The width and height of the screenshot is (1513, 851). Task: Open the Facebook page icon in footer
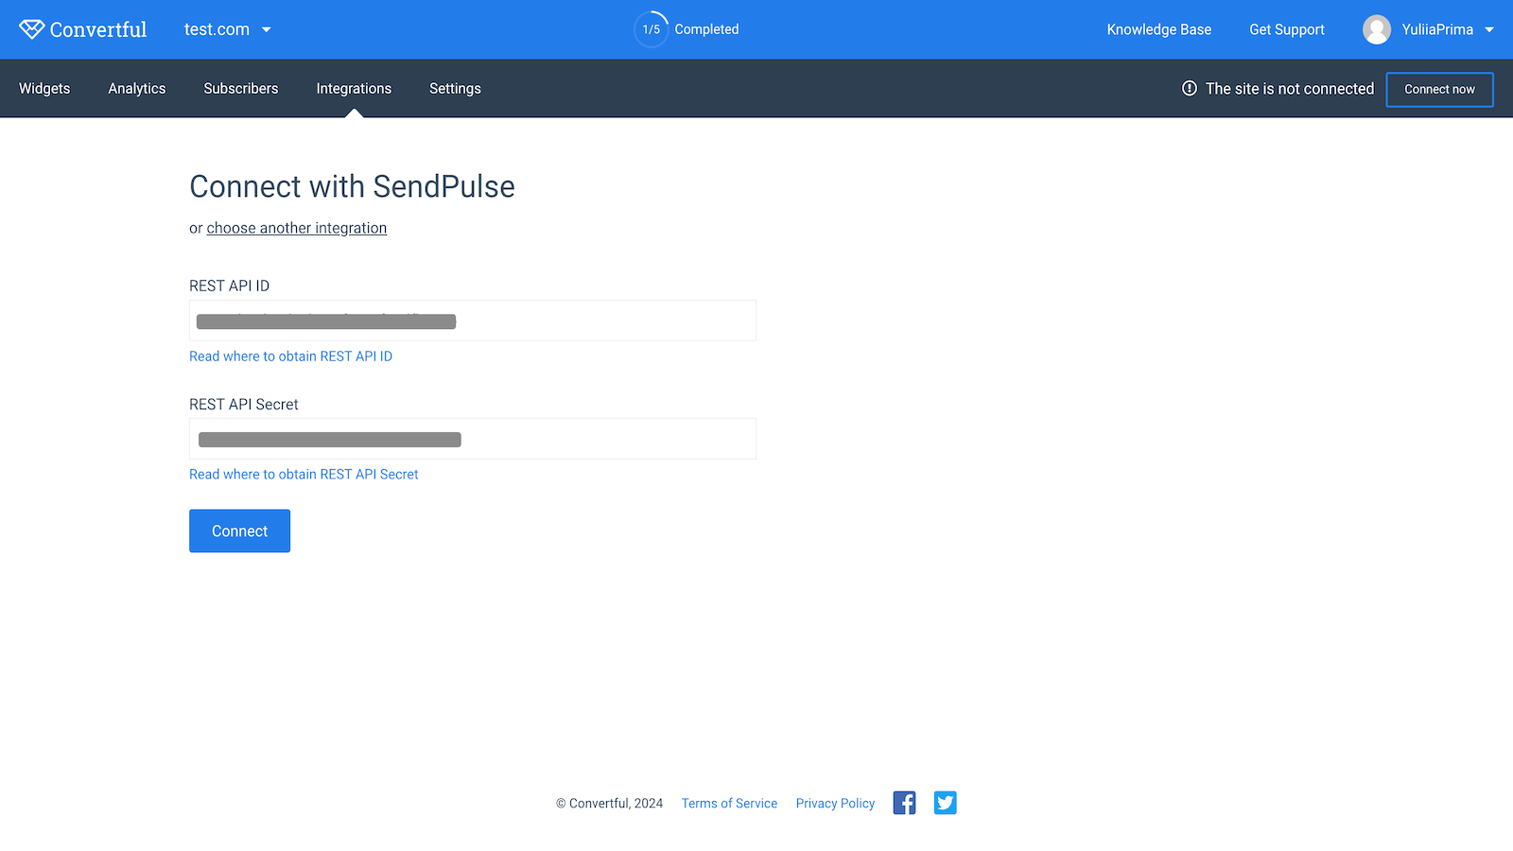pos(904,803)
